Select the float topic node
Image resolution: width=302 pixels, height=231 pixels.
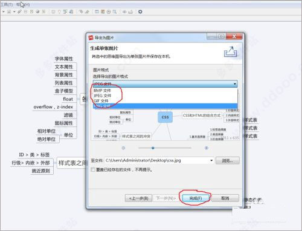coord(68,99)
